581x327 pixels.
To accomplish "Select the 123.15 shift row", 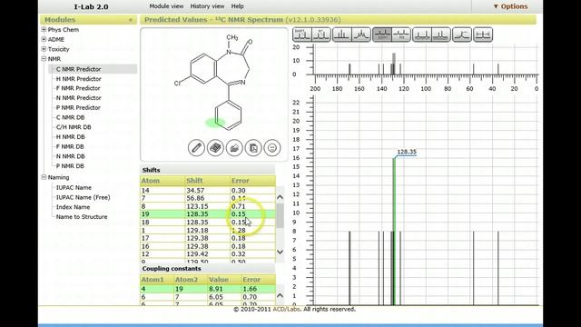I will [x=208, y=206].
